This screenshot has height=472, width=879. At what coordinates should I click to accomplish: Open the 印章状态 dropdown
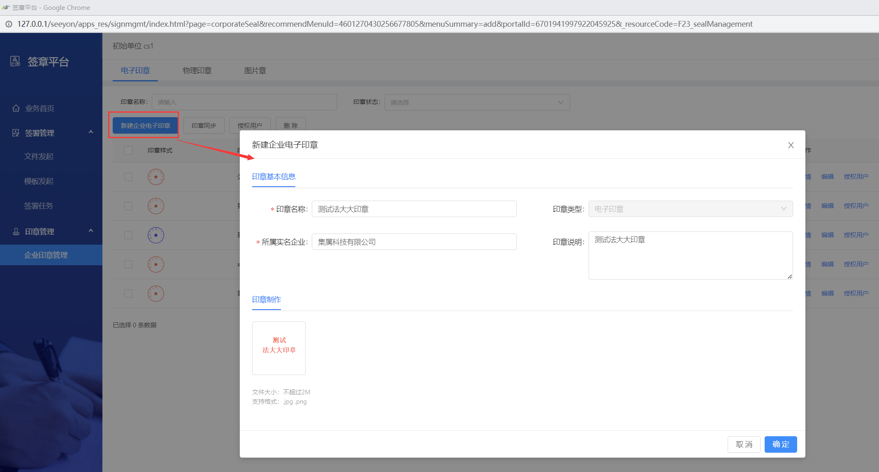coord(477,102)
